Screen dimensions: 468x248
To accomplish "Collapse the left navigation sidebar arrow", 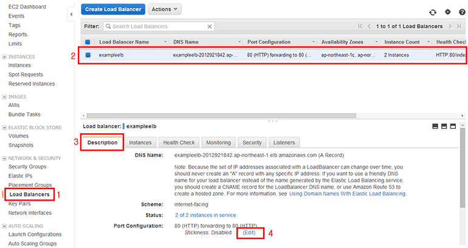I will point(71,14).
